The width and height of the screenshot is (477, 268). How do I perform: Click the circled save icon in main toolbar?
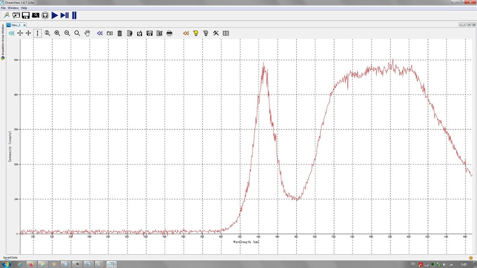(x=45, y=15)
